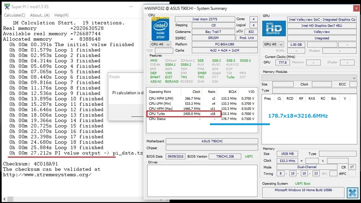
Task: Click the RDRAND feature flag
Action: (x=172, y=82)
